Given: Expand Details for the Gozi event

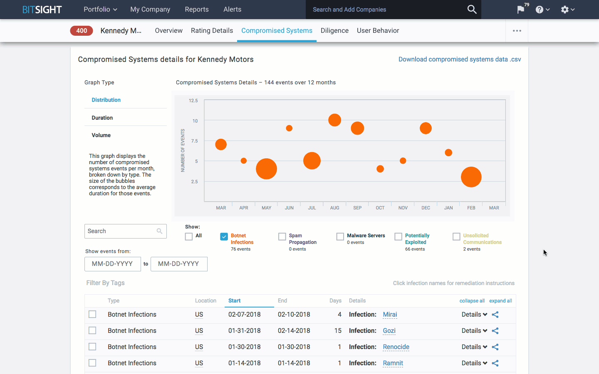Looking at the screenshot, I should (x=474, y=331).
